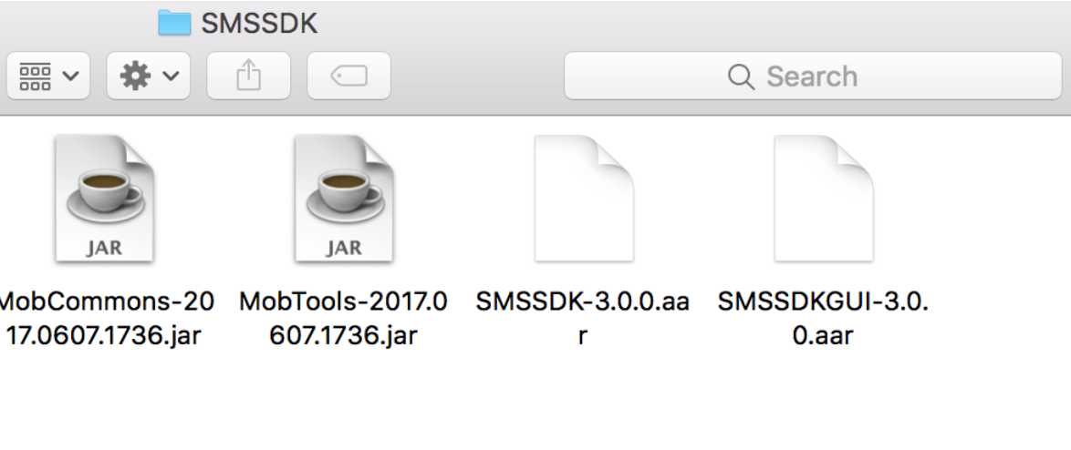
Task: Select the MobCommons JAR file icon
Action: click(x=105, y=198)
